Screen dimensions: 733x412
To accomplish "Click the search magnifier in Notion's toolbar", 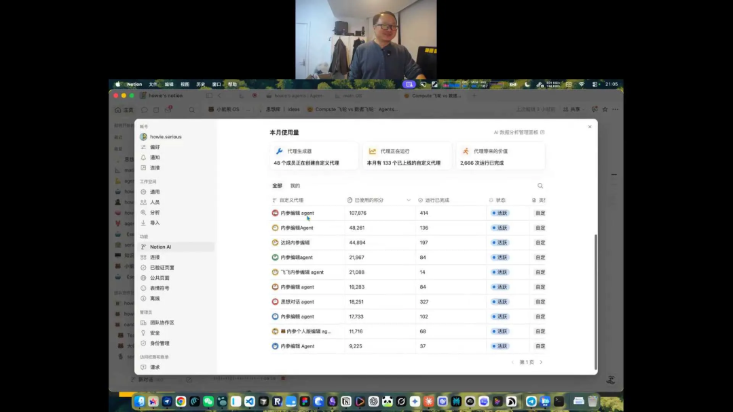I will 191,110.
